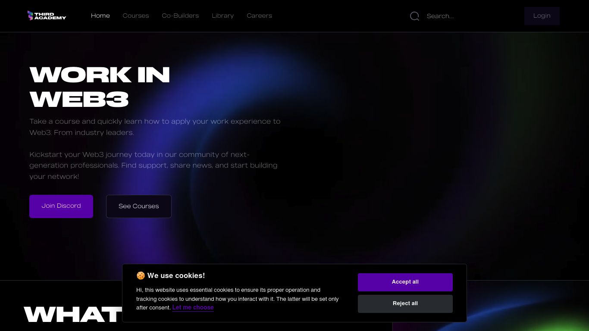The height and width of the screenshot is (331, 589).
Task: Click the WHAT section heading
Action: click(x=73, y=314)
